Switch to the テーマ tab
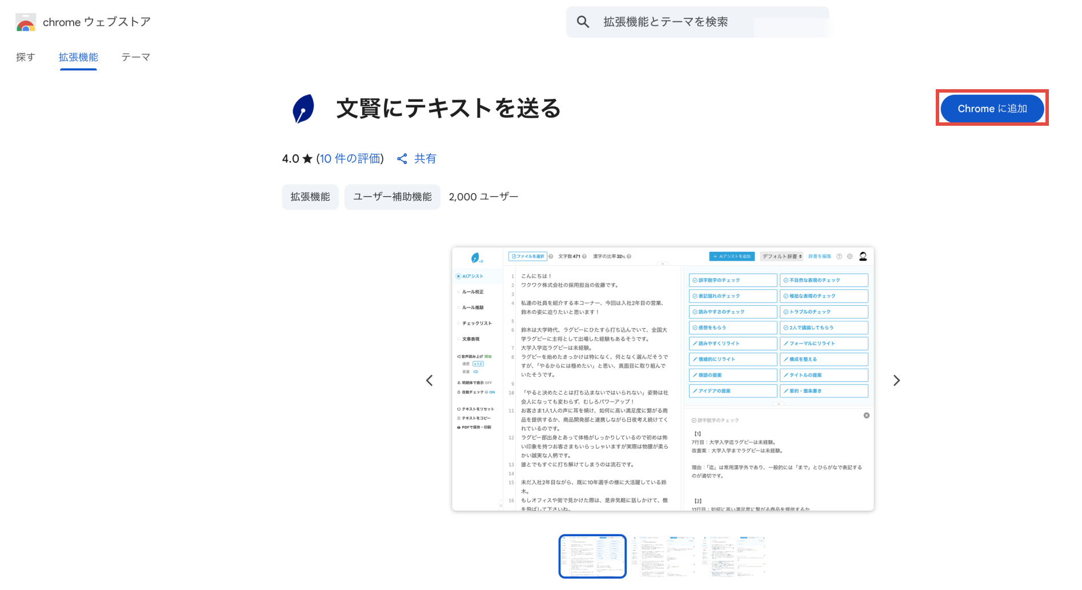 (x=135, y=57)
